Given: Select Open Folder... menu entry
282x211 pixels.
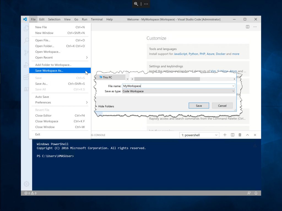Looking at the screenshot, I should [60, 46].
